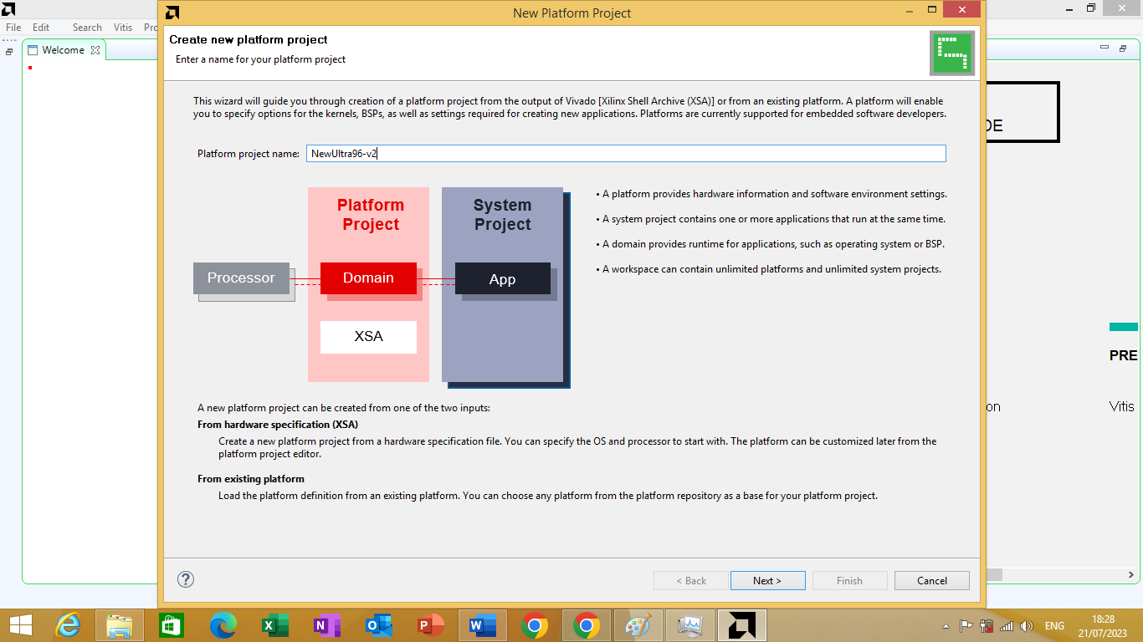Click the network signal tray icon

pos(1007,625)
